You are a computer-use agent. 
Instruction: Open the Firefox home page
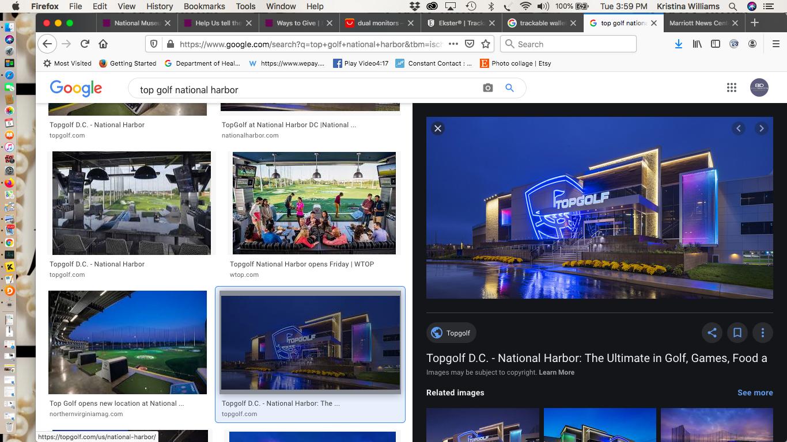point(103,44)
